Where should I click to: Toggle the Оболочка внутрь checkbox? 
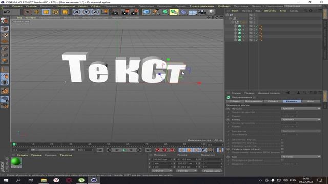[282, 139]
